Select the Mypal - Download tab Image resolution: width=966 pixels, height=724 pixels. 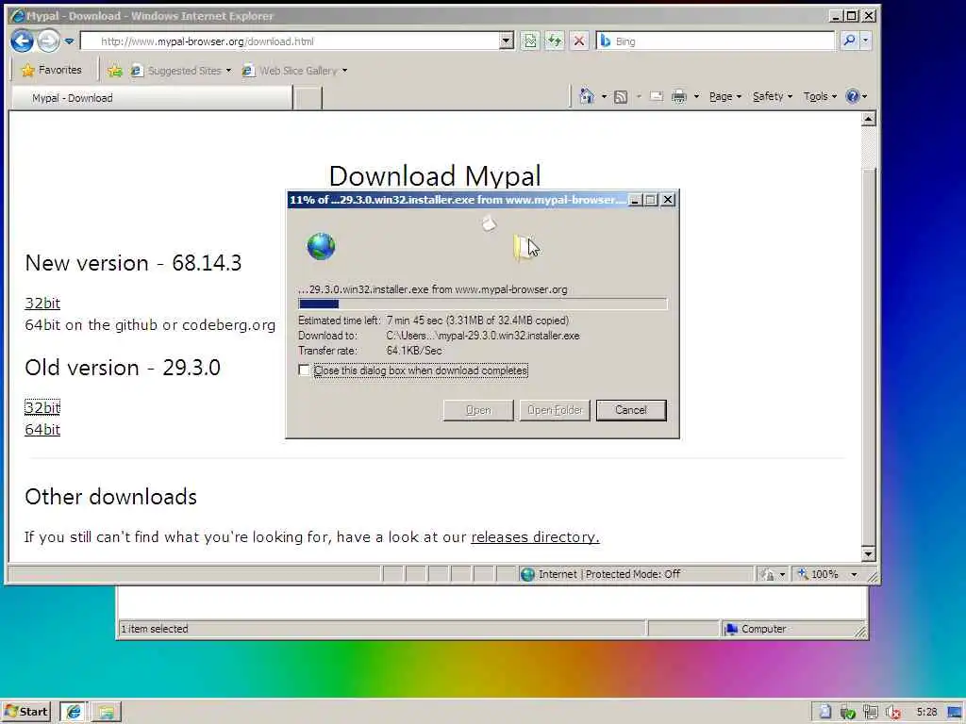[152, 98]
